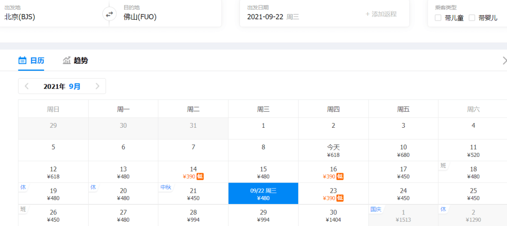
Task: Open the 目的地 佛山(FUO) field
Action: (x=166, y=13)
